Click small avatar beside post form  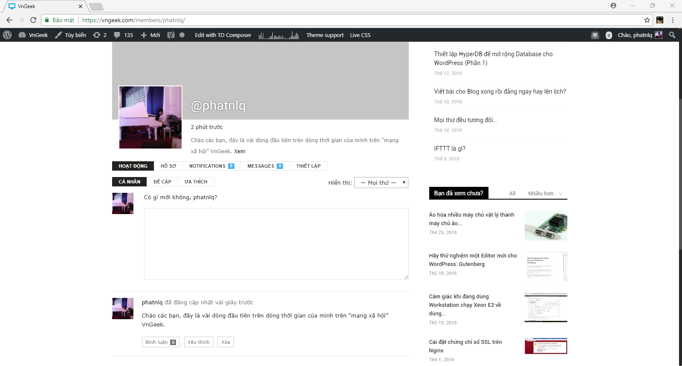coord(123,203)
